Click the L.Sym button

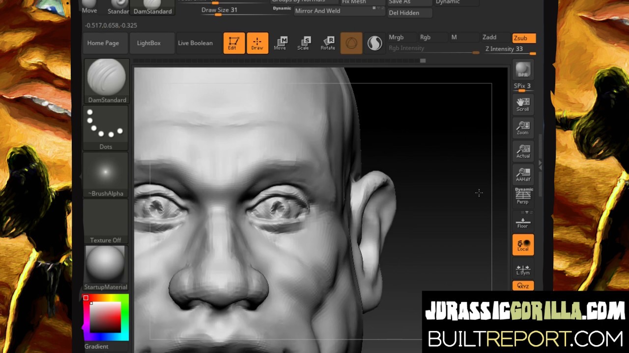pos(523,269)
